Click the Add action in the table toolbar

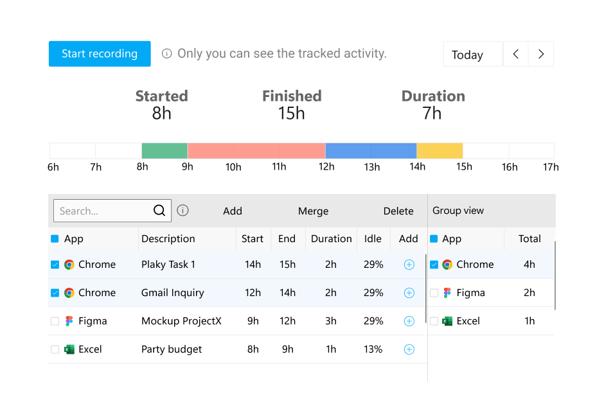233,211
